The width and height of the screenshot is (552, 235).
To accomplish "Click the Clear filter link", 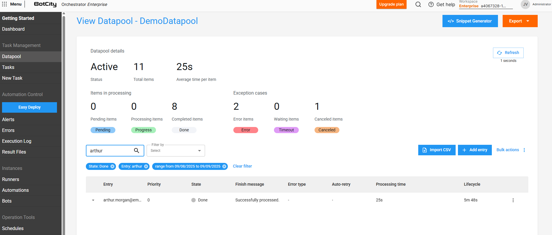I will 242,166.
